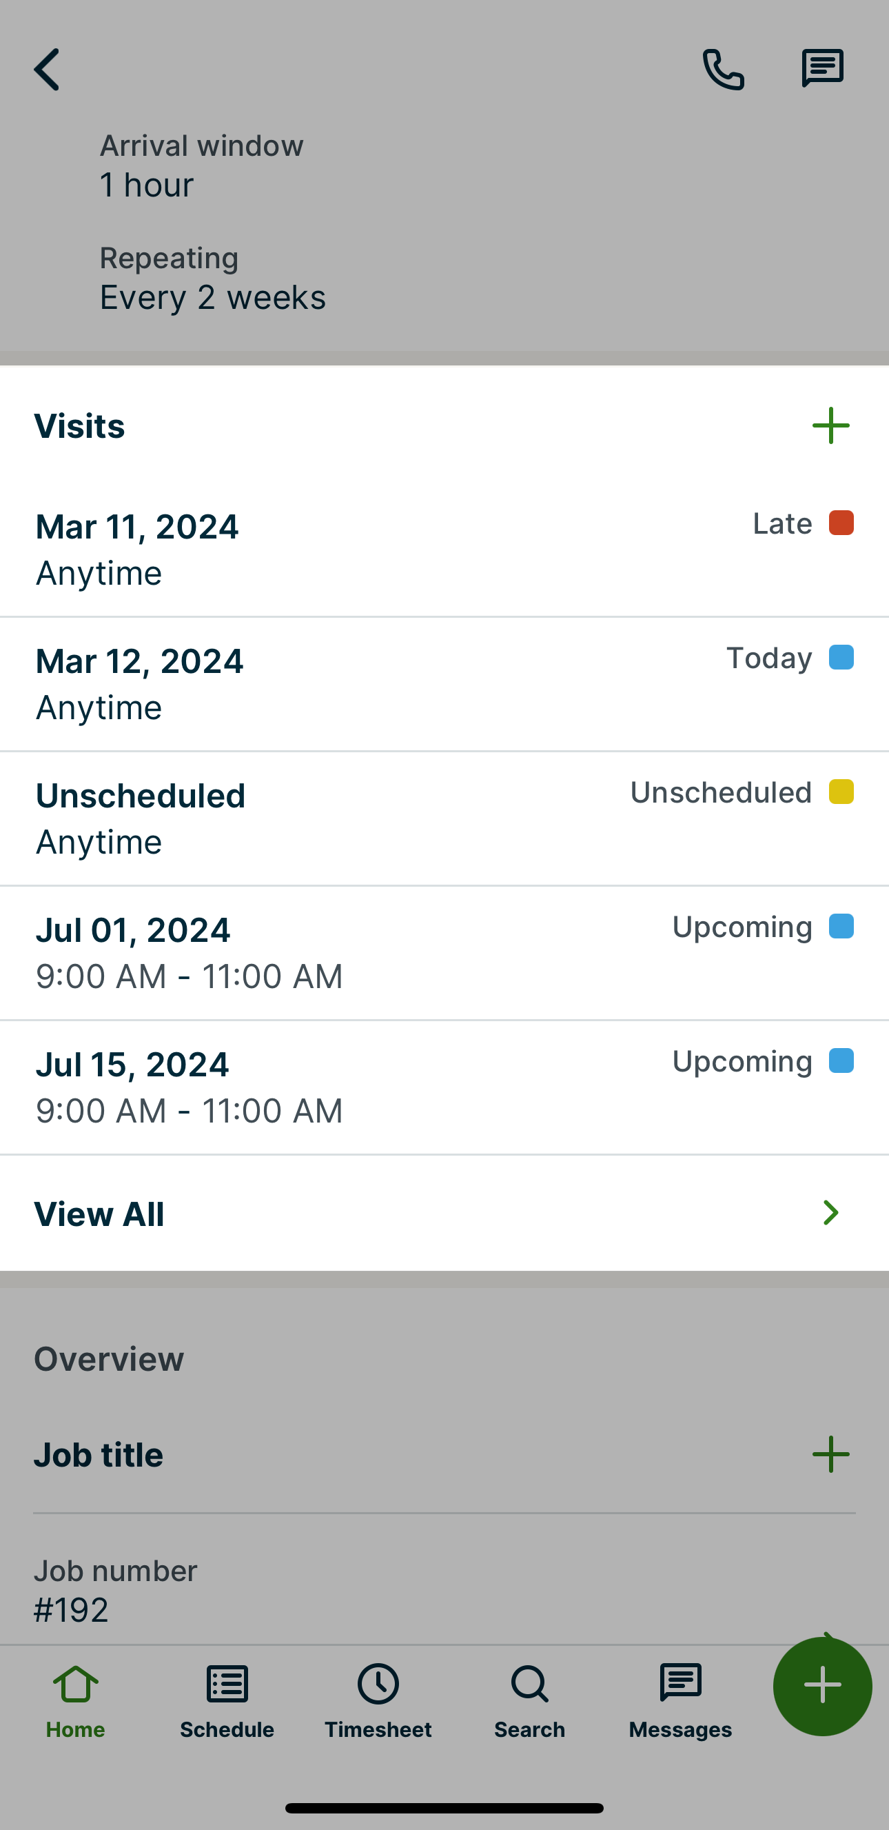Image resolution: width=889 pixels, height=1830 pixels.
Task: Add a job title with plus icon
Action: [830, 1454]
